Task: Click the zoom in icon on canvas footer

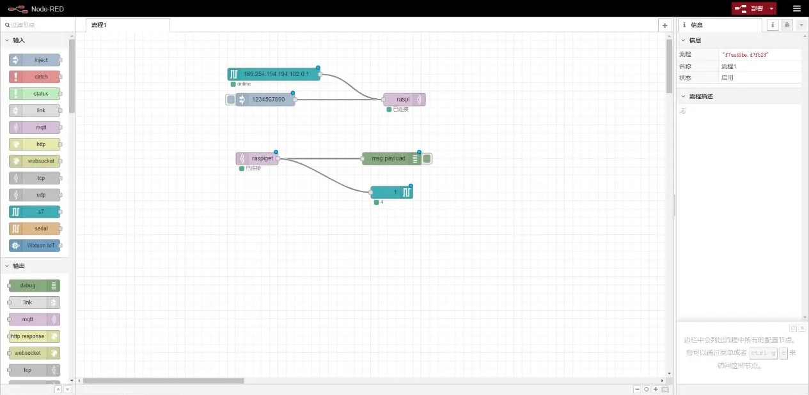Action: 656,389
